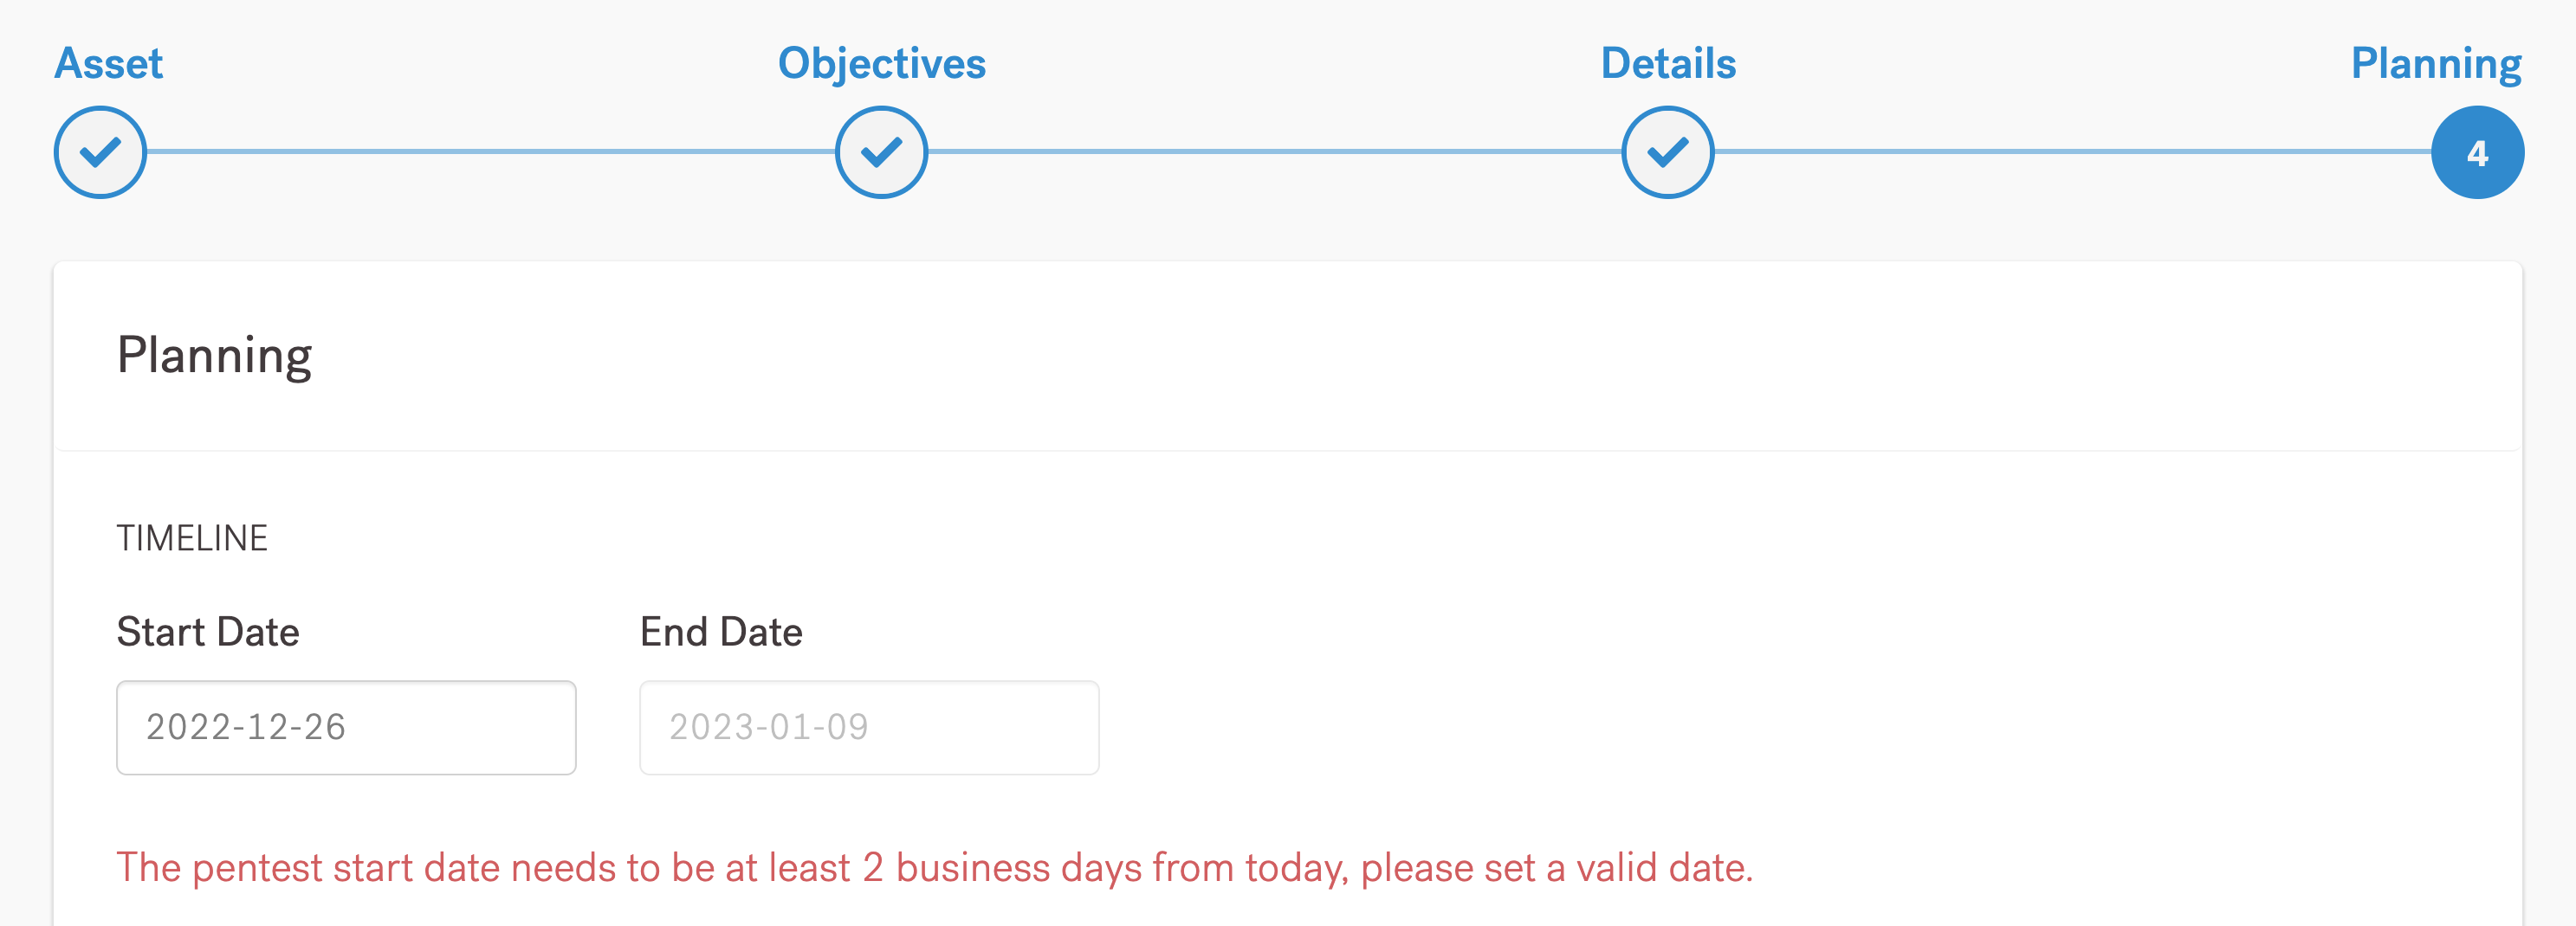Click the Objectives step checkmark circle

[881, 153]
